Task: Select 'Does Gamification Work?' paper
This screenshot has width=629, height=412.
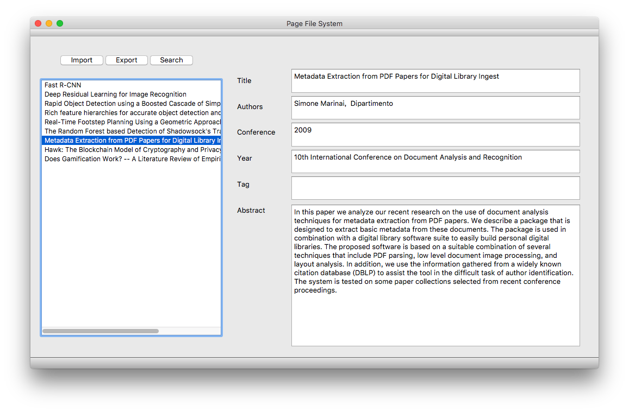Action: point(131,159)
